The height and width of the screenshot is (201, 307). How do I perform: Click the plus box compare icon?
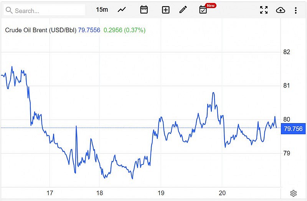(165, 10)
